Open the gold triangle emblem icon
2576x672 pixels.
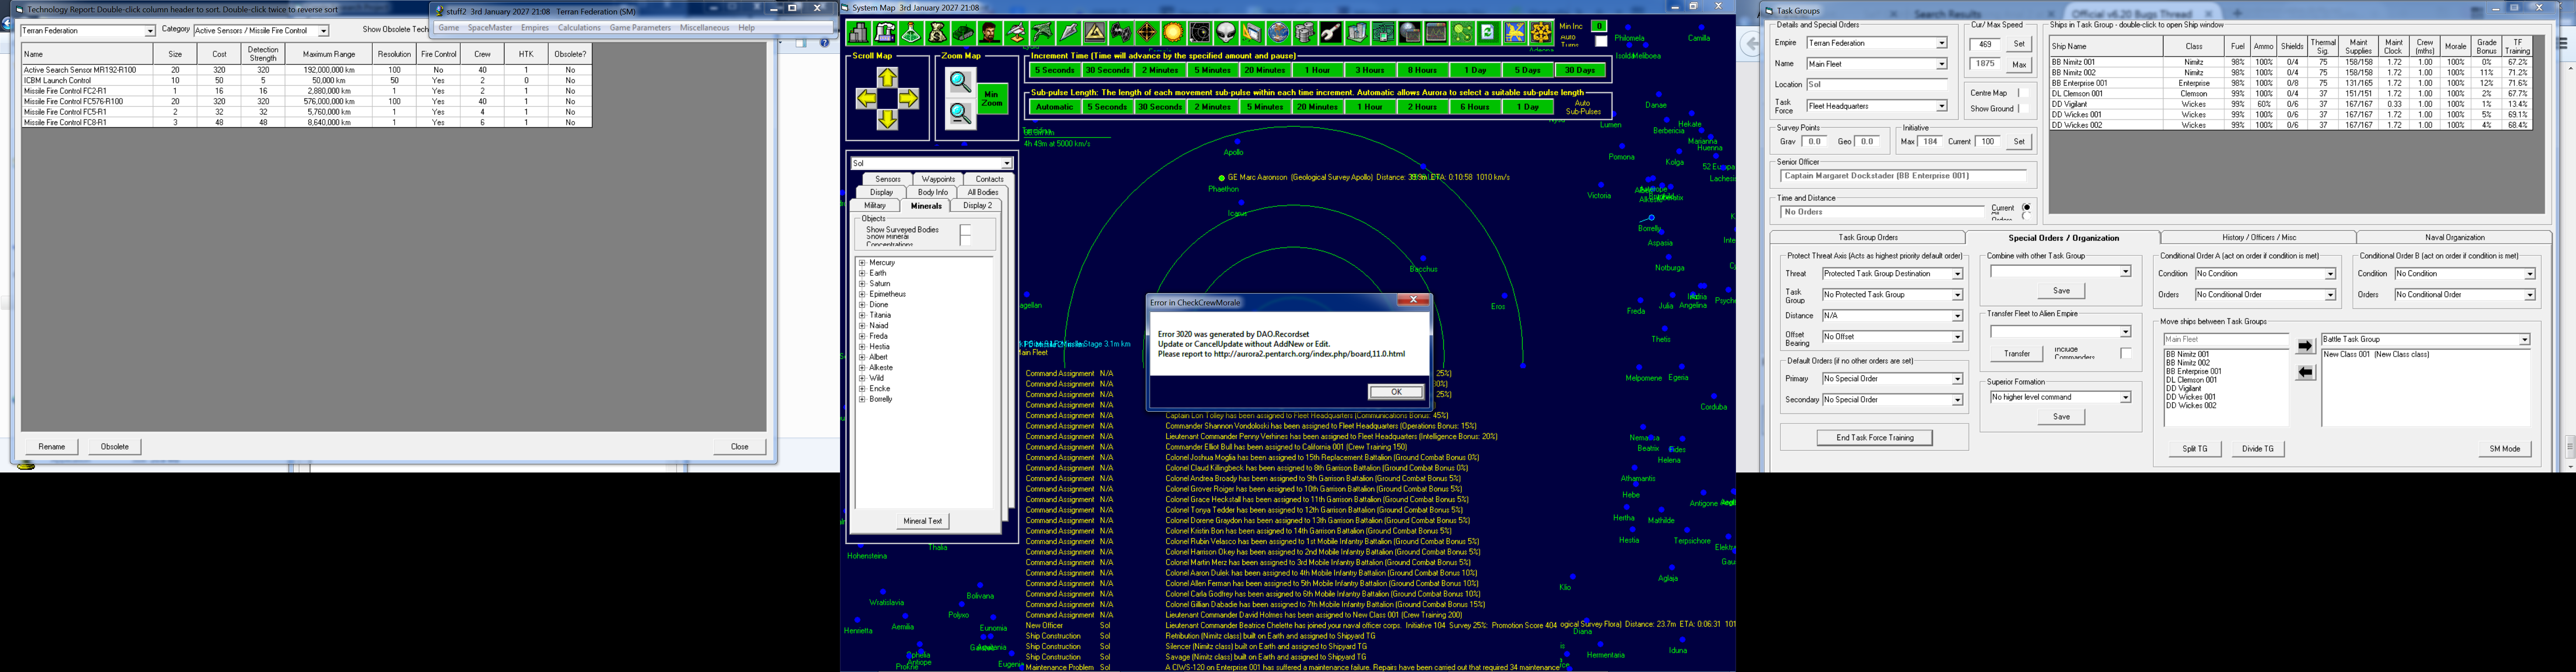click(1095, 33)
